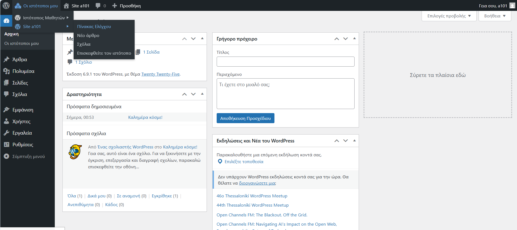517x230 pixels.
Task: Click the comments bubble icon in admin bar
Action: 98,6
